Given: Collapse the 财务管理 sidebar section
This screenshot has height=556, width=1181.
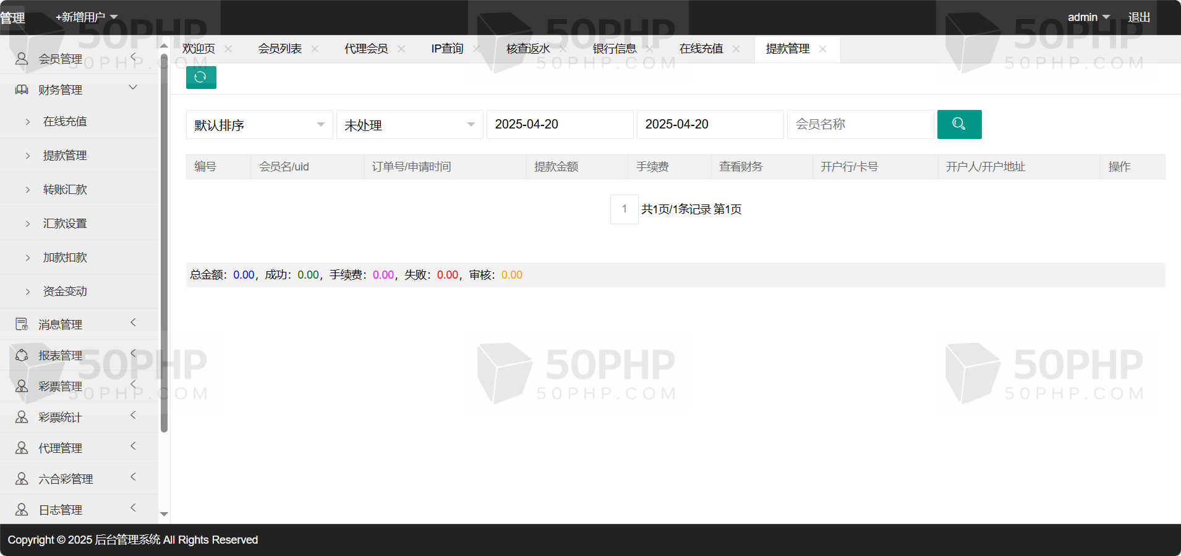Looking at the screenshot, I should [132, 88].
